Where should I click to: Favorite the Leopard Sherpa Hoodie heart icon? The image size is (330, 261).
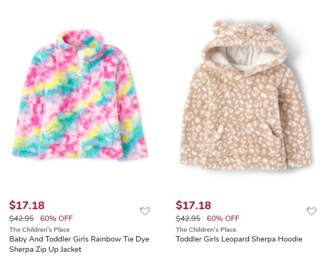coord(312,211)
